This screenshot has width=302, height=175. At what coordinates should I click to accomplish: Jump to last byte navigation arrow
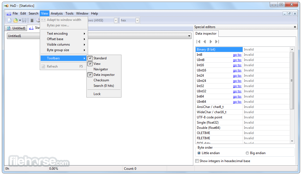[x=217, y=41]
